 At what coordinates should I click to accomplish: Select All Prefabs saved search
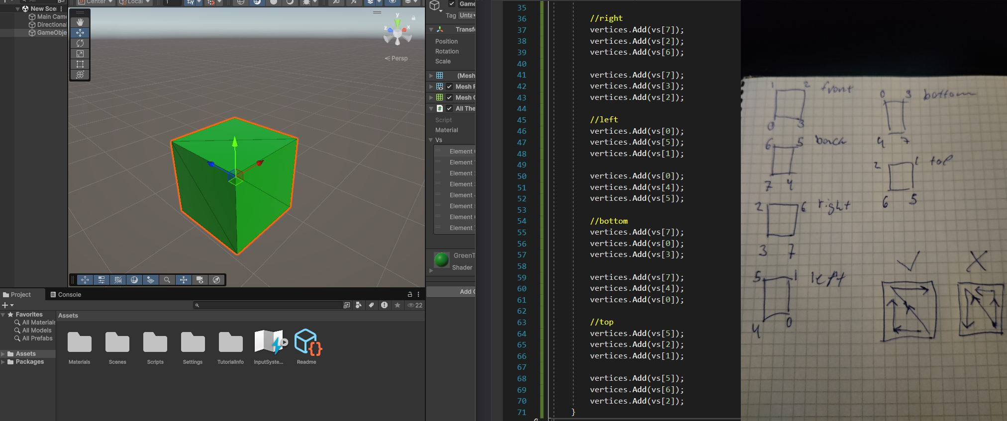(x=33, y=338)
